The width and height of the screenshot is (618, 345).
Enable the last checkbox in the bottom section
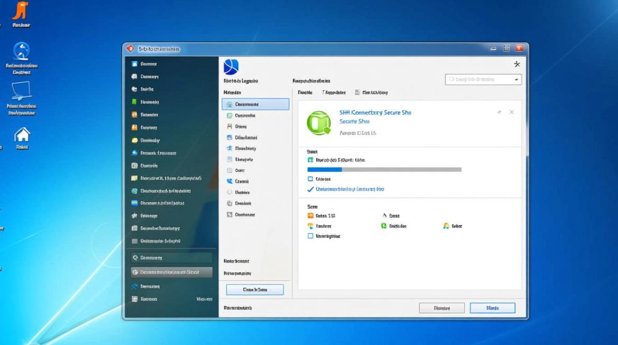coord(310,236)
